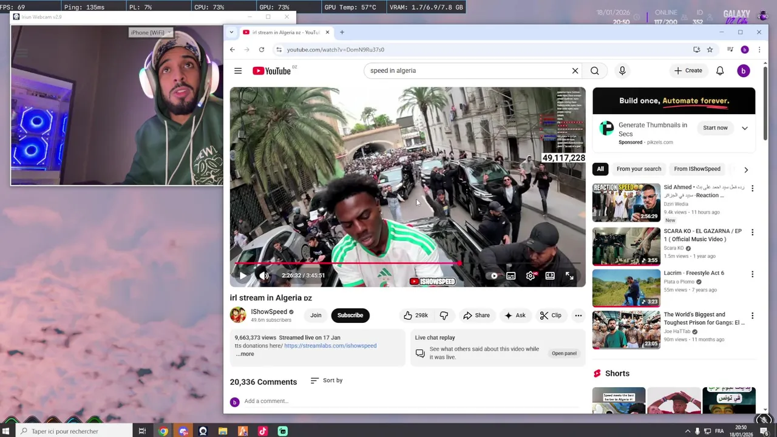
Task: Open player settings gear
Action: coord(531,276)
